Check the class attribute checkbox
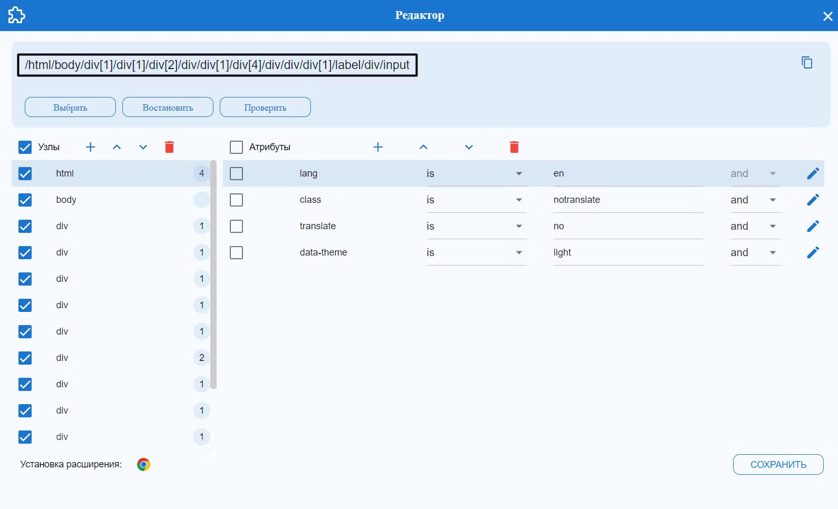 (x=236, y=200)
